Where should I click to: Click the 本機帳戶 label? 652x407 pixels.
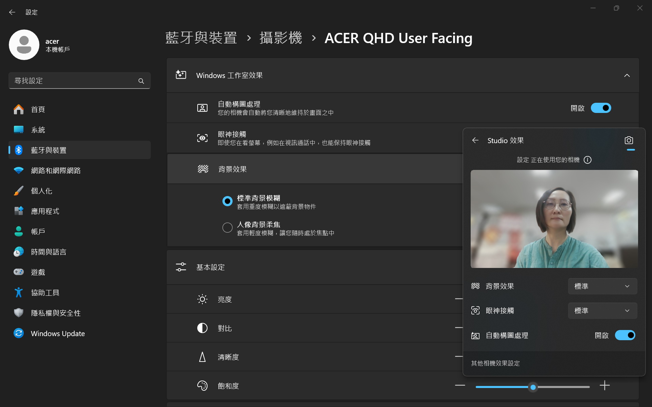tap(58, 50)
